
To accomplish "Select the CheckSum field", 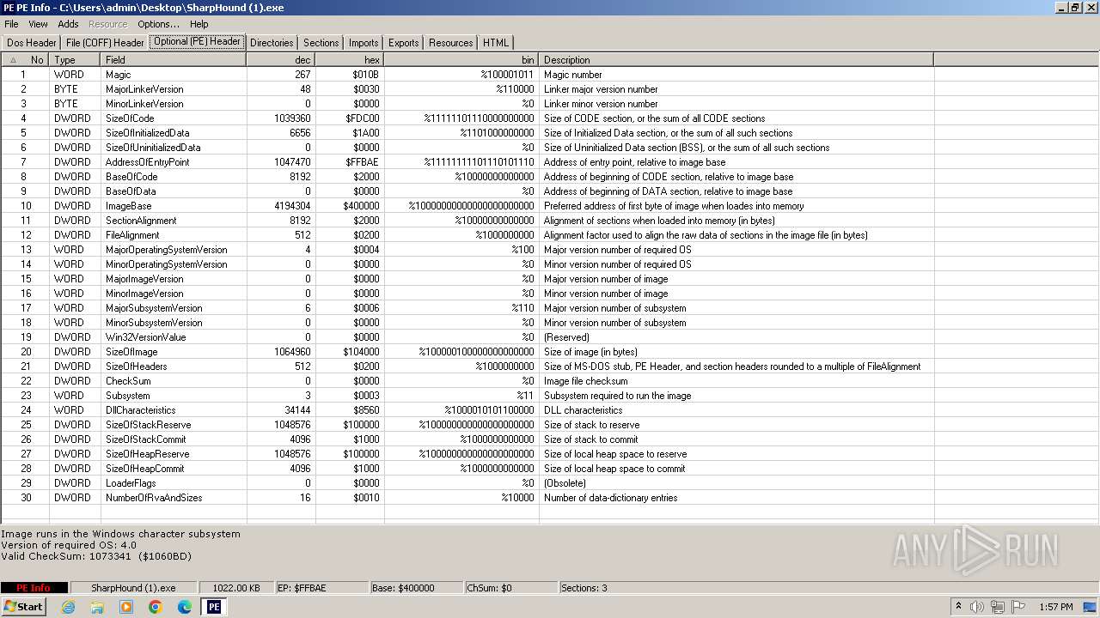I will coord(128,381).
